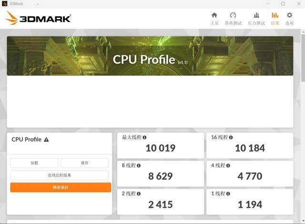Click the 保存 (Save) button
Viewport: 305px width, 224px height.
tap(84, 163)
